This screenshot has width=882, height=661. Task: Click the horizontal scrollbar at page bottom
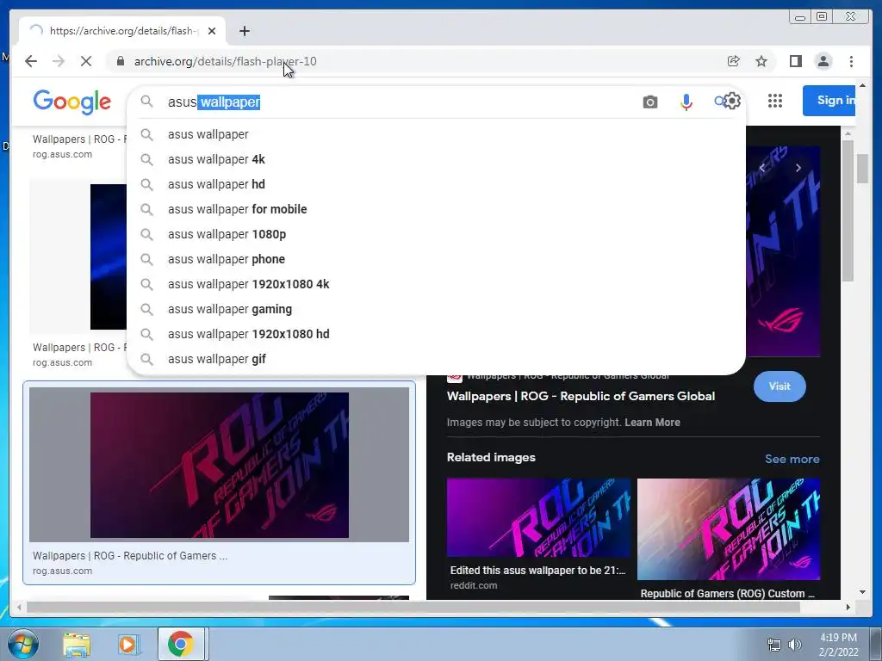[x=413, y=607]
